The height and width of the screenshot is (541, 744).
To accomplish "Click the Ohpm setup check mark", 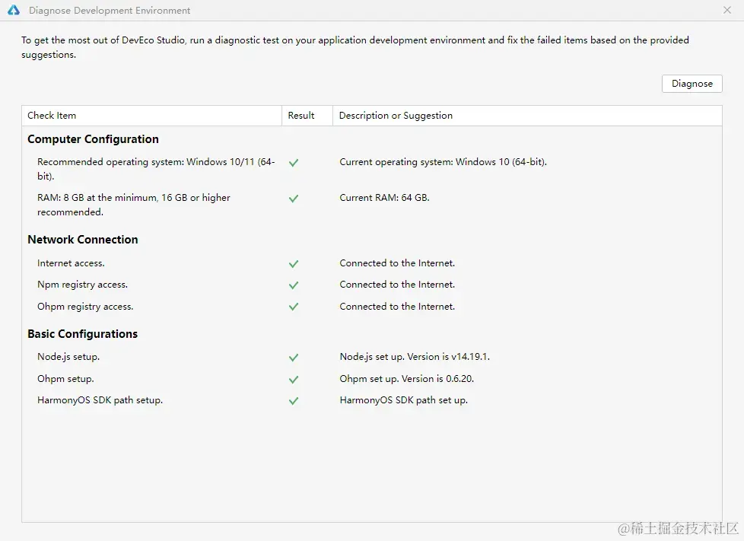I will tap(294, 380).
